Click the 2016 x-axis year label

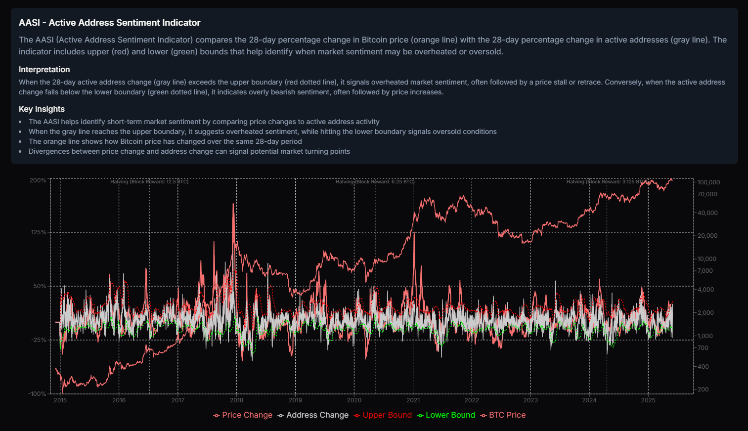[x=119, y=400]
